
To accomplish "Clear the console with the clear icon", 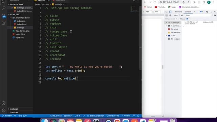I will (x=170, y=15).
